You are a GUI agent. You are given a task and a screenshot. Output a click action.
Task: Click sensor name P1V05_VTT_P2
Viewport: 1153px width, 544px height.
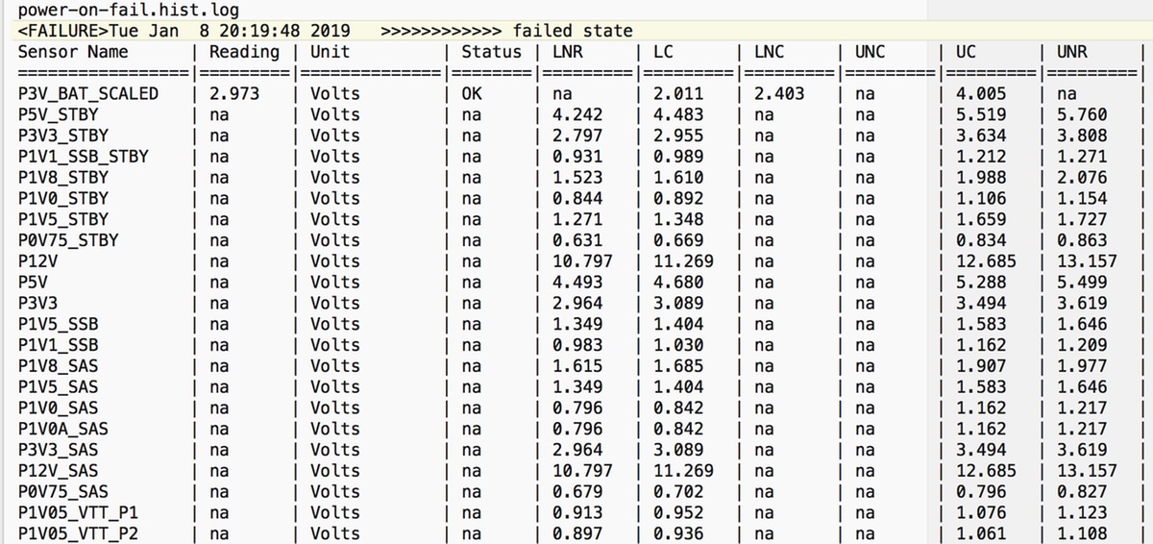coord(78,533)
